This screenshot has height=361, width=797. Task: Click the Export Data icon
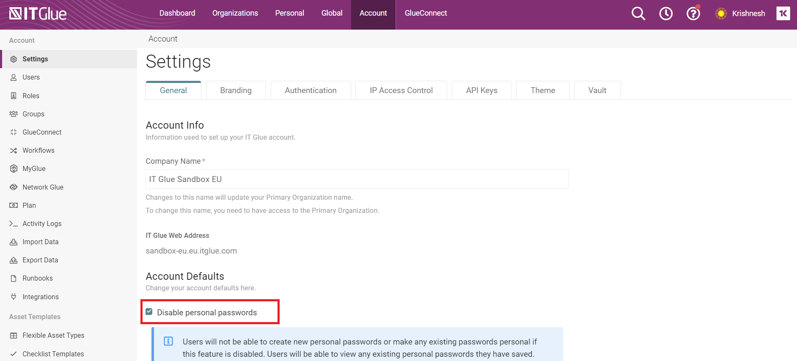[x=14, y=260]
